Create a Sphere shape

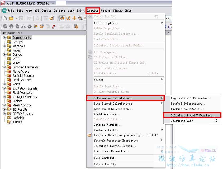click(x=11, y=26)
